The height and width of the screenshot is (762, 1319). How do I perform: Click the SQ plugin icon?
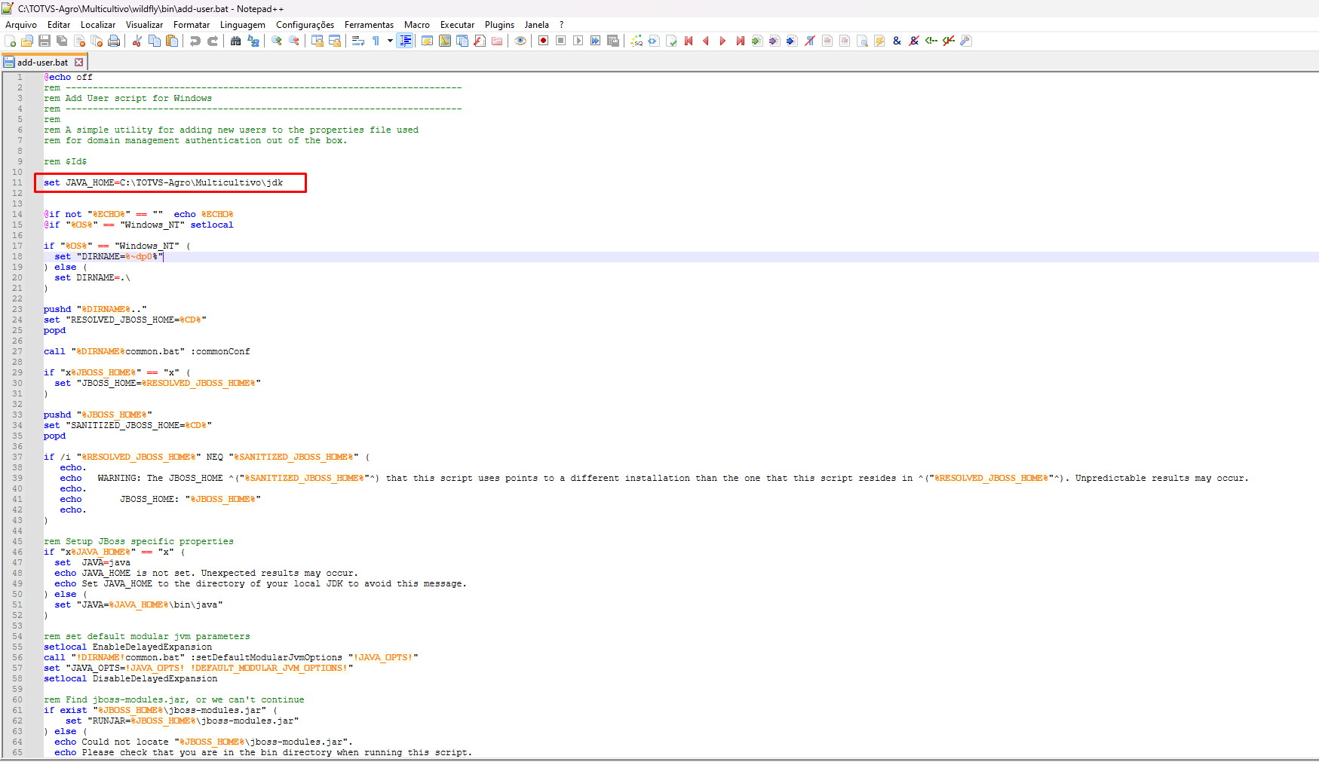coord(636,41)
